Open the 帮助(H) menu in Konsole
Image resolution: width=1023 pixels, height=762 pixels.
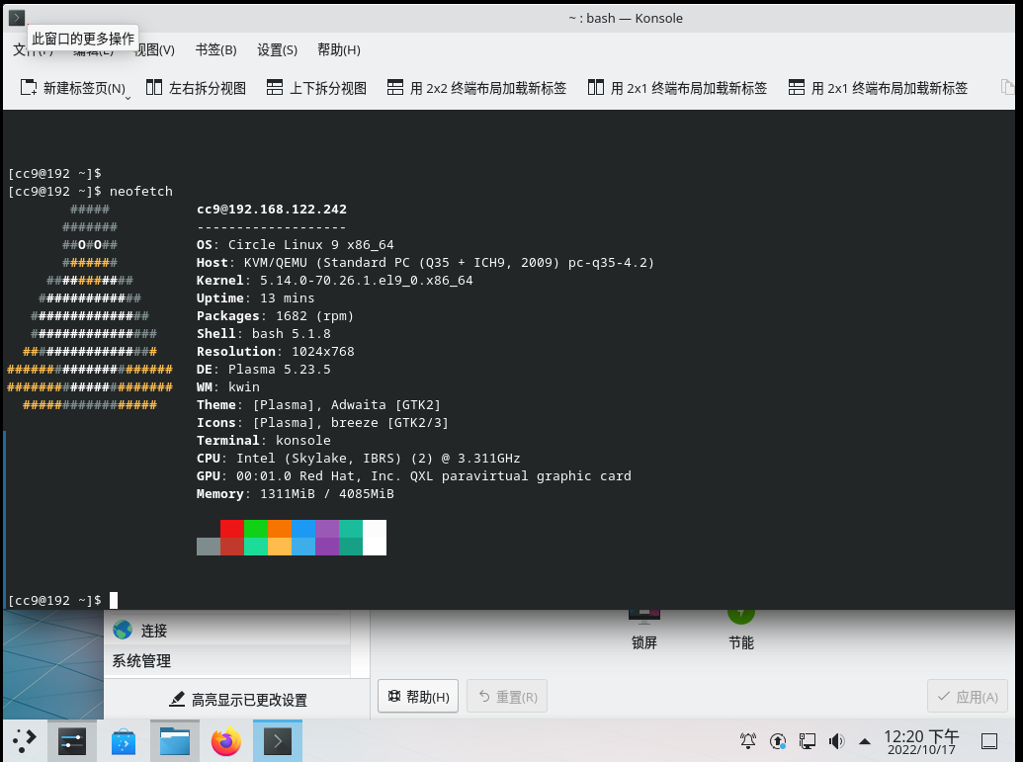[x=339, y=50]
